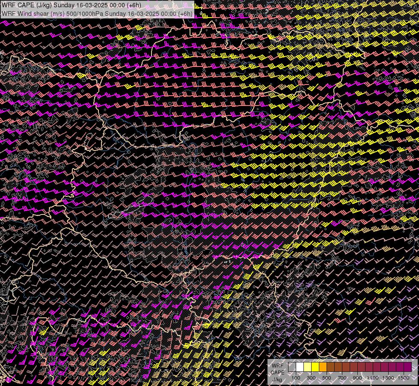
Task: Click the legend value 300
Action: pyautogui.click(x=311, y=378)
